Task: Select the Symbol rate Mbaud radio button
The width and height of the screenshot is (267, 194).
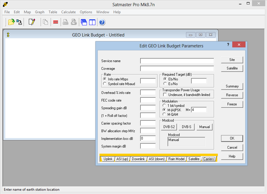Action: (x=105, y=84)
